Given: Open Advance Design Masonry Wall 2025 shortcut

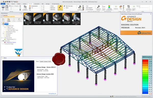Looking at the screenshot, I should [28, 19].
